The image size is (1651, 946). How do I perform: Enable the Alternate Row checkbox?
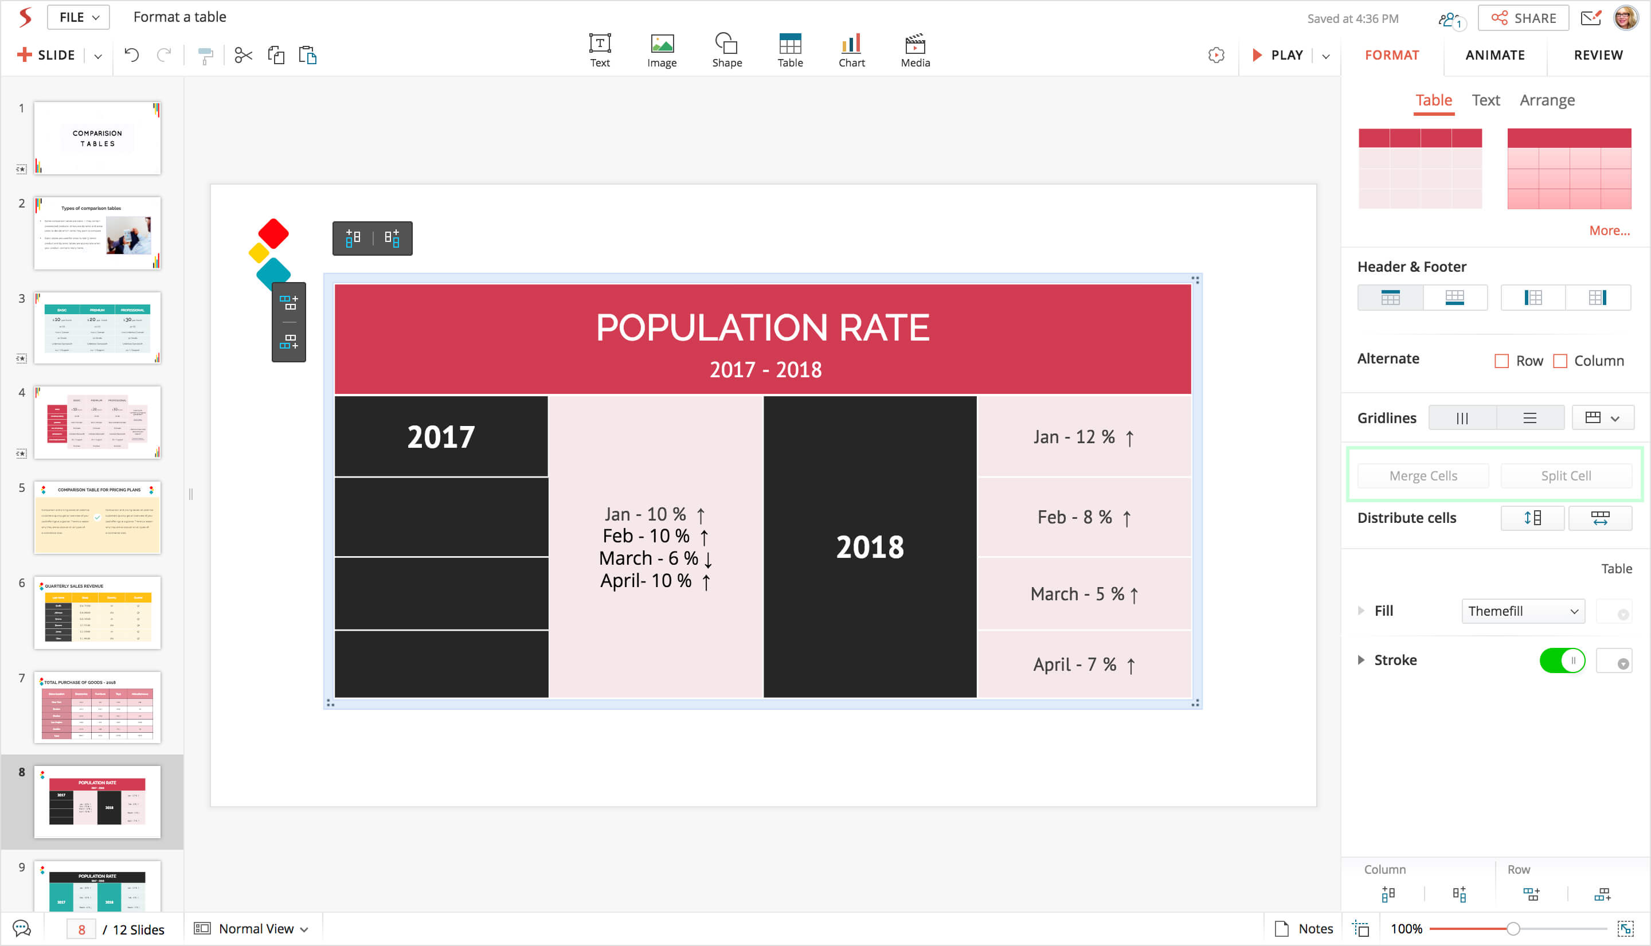point(1501,361)
